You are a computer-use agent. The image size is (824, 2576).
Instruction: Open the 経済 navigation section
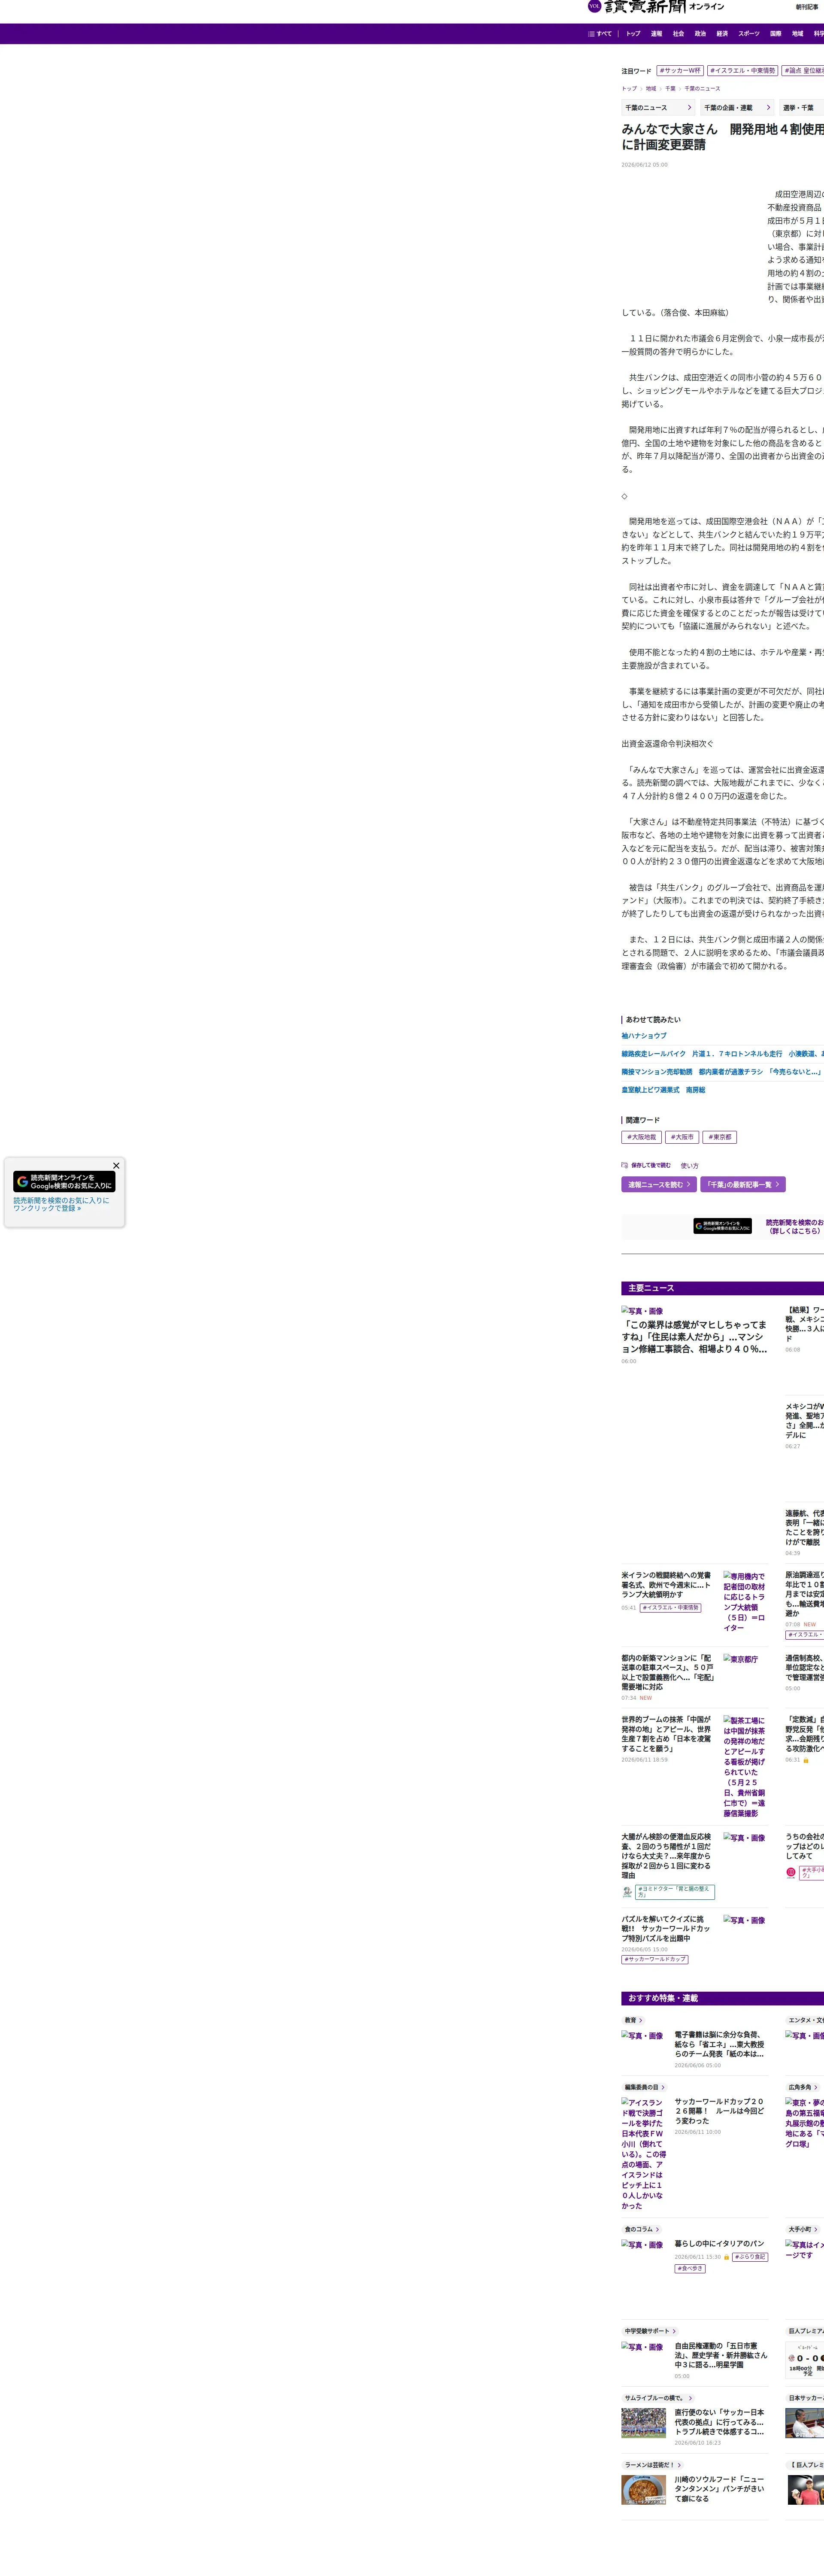[722, 34]
